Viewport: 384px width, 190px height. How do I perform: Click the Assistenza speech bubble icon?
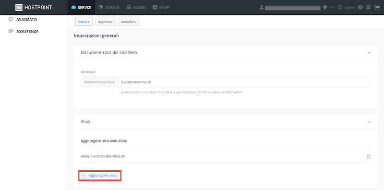(11, 31)
